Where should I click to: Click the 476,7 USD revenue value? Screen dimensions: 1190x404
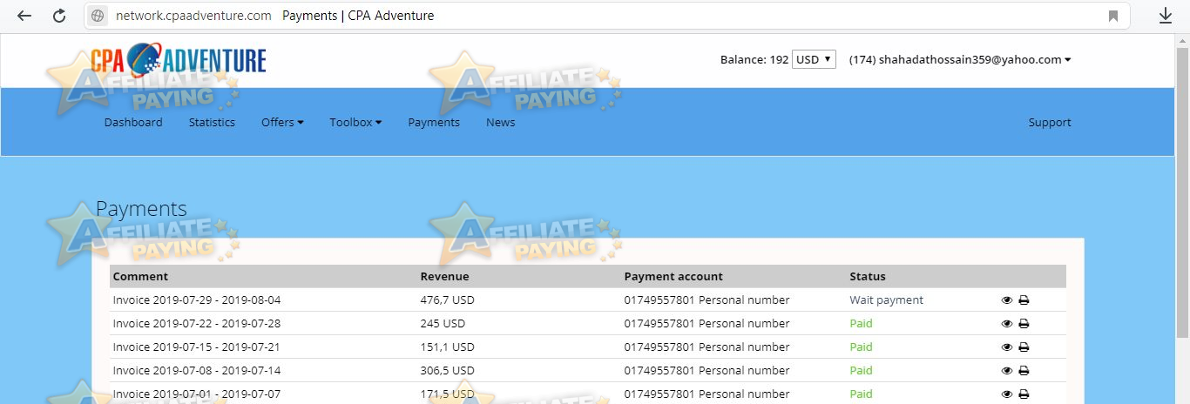pos(447,300)
